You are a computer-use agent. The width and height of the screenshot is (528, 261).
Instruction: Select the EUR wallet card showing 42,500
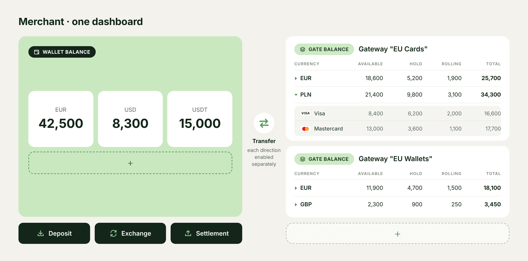61,119
